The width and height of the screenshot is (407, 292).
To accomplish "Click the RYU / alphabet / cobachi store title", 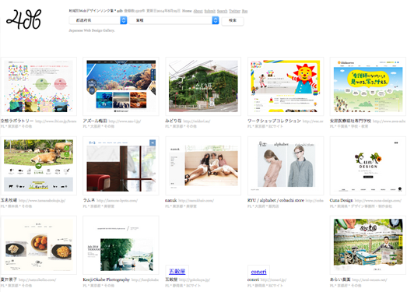I will 275,200.
